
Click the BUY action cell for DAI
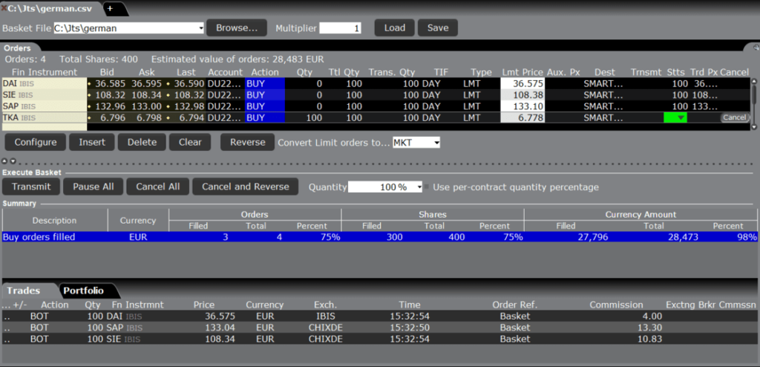pos(265,83)
